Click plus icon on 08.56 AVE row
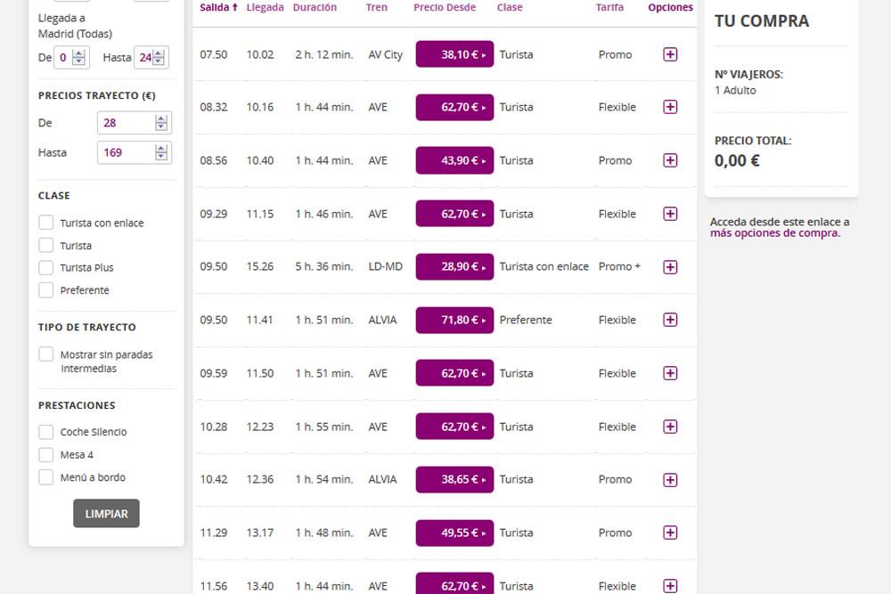This screenshot has height=594, width=891. point(670,160)
